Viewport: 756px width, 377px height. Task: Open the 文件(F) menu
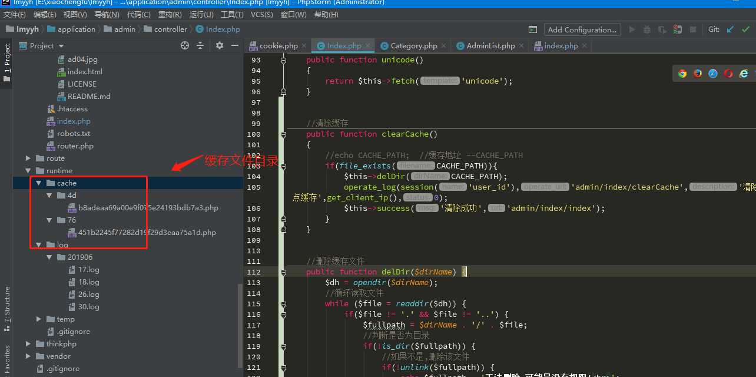point(15,14)
